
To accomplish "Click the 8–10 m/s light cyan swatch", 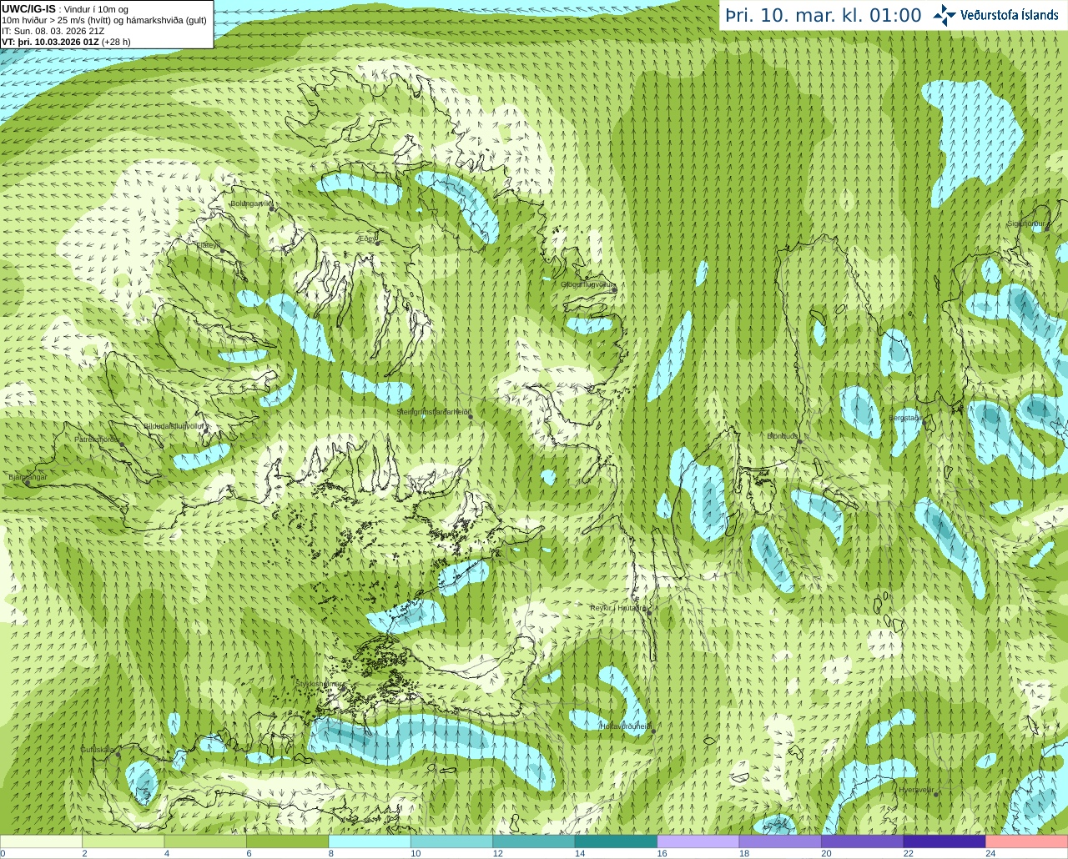I will pyautogui.click(x=370, y=841).
